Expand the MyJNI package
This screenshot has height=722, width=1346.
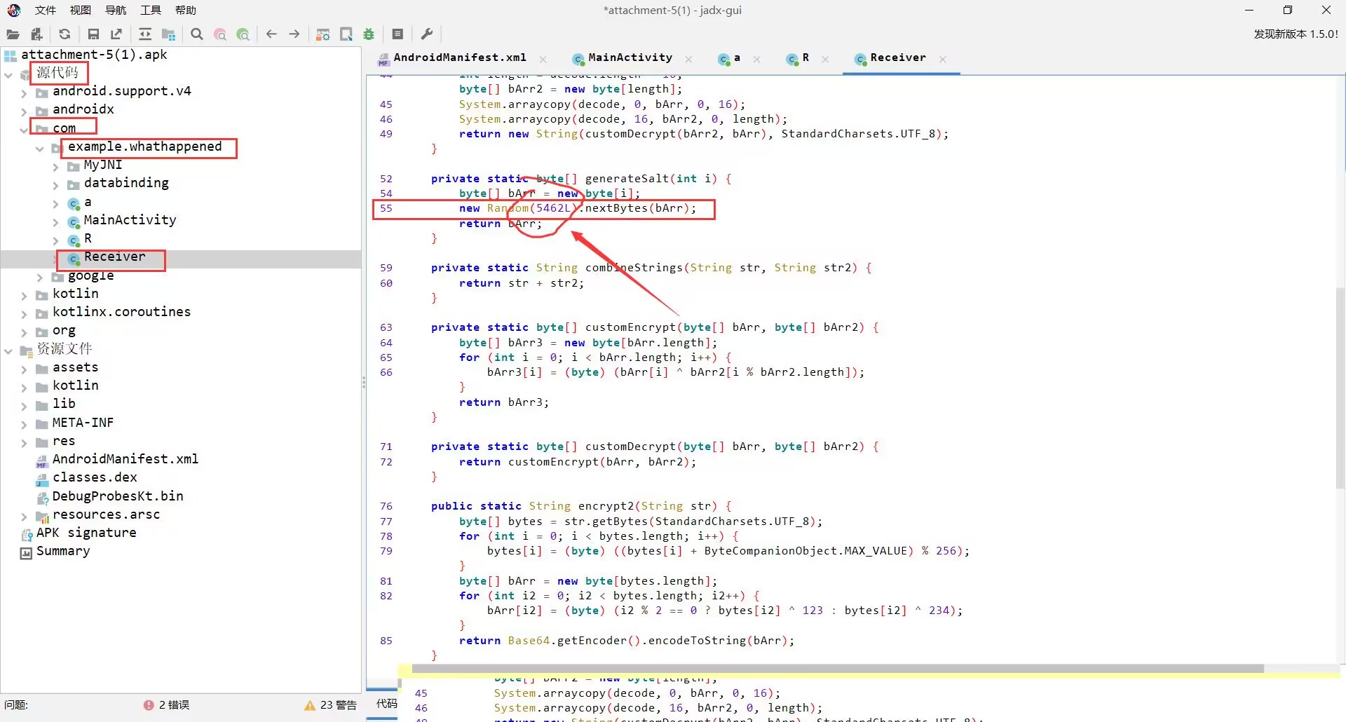click(55, 167)
